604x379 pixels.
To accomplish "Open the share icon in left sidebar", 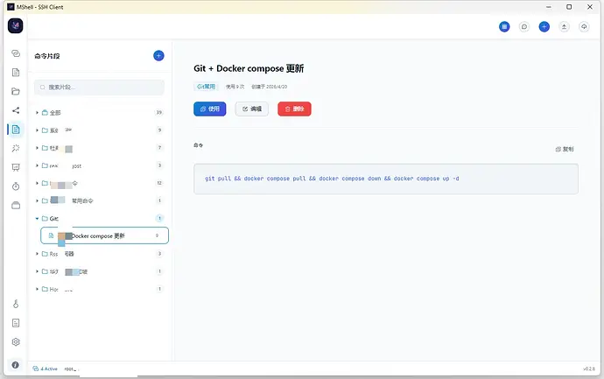I will point(16,110).
